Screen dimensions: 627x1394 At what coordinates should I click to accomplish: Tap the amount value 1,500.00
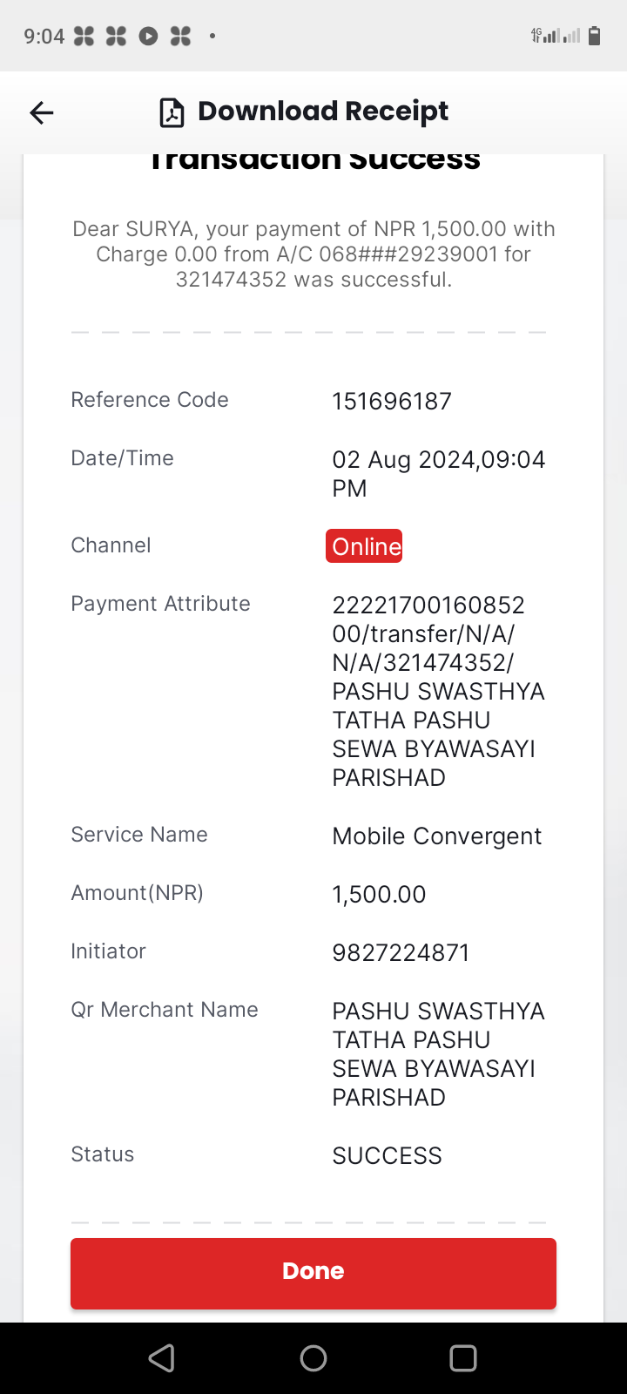(x=379, y=895)
